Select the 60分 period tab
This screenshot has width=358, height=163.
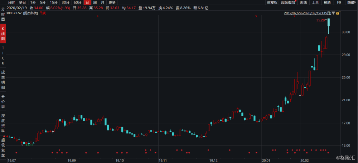tap(77, 2)
